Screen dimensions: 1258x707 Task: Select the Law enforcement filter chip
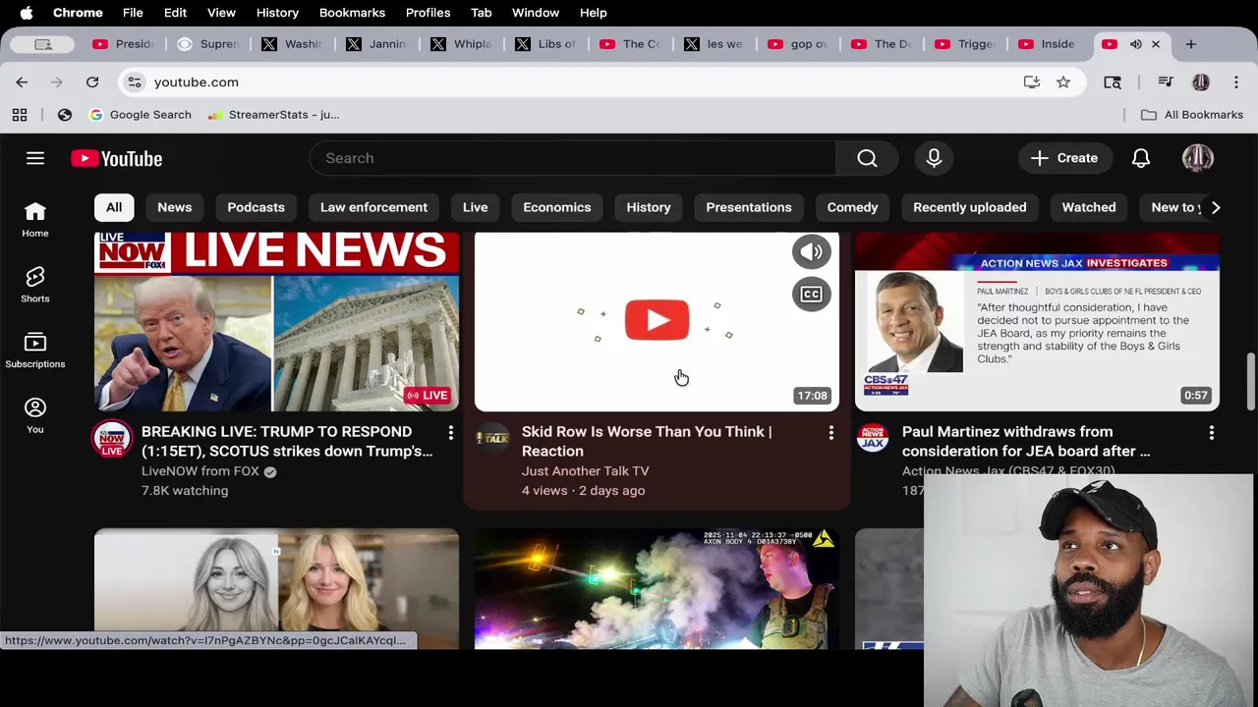(x=373, y=207)
